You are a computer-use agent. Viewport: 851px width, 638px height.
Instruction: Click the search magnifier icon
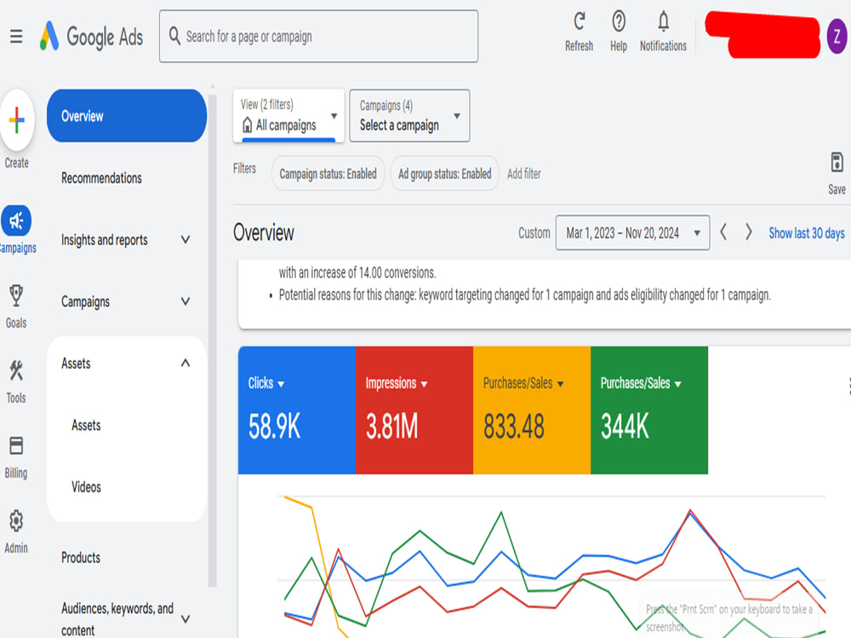(174, 37)
